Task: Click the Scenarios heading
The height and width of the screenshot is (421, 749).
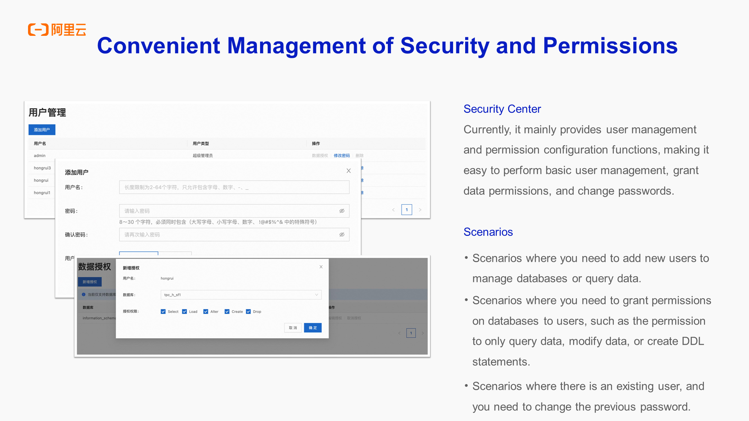Action: point(488,232)
